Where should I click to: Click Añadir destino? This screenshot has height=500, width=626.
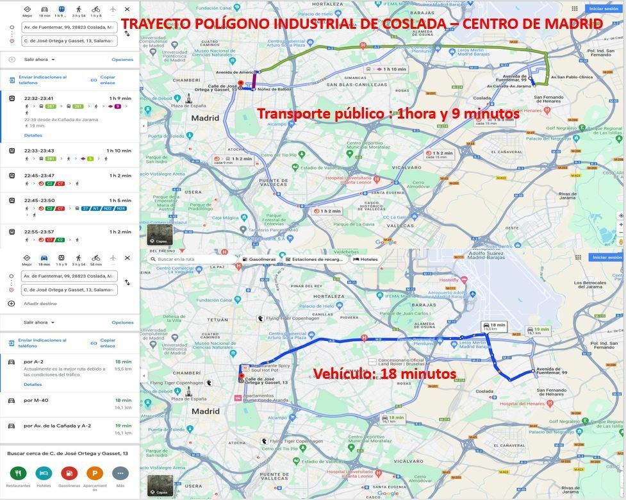click(x=40, y=303)
